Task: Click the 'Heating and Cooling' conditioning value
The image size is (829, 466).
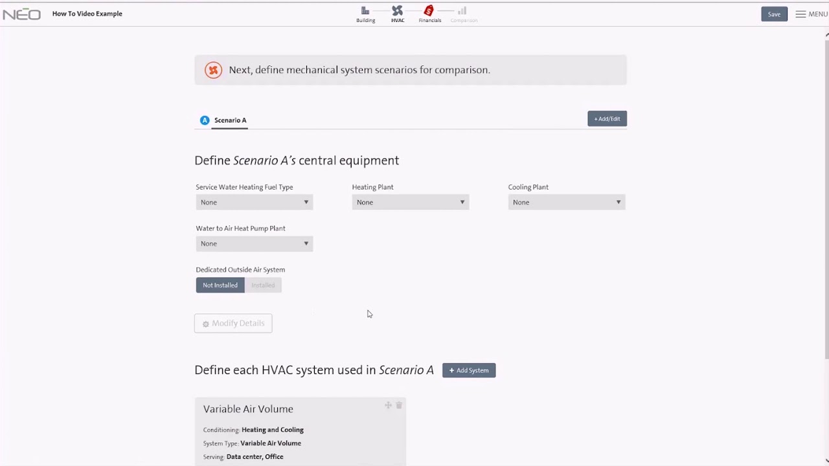Action: 273,430
